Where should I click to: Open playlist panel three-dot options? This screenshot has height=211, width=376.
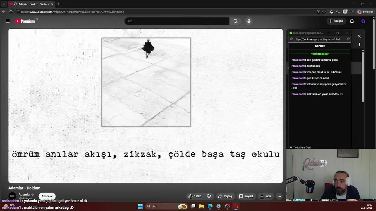tap(359, 45)
